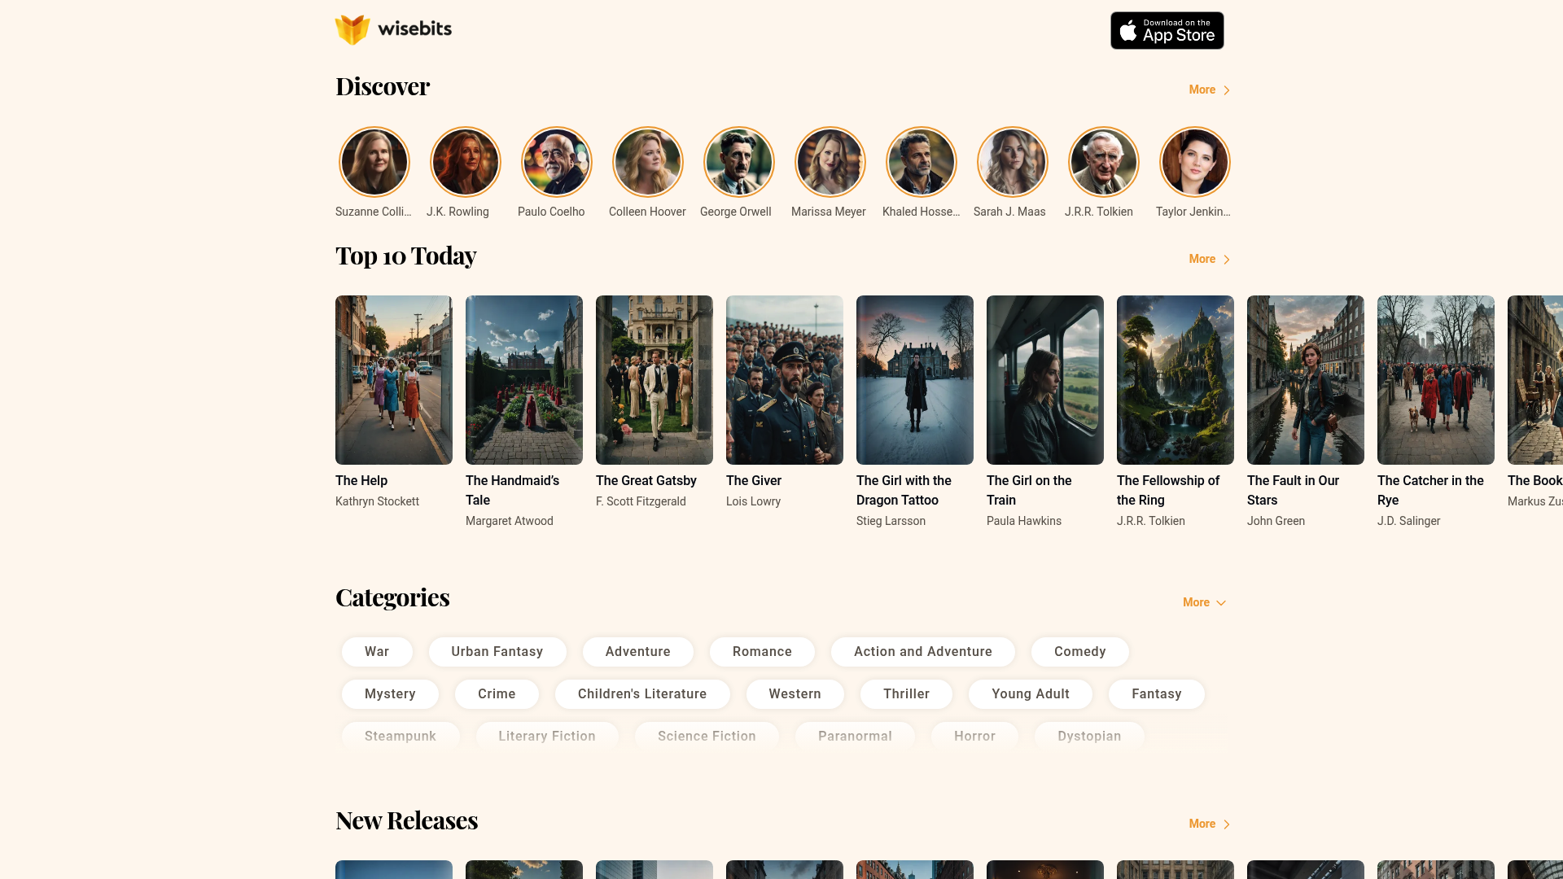Viewport: 1563px width, 879px height.
Task: Select the Young Adult category chip
Action: tap(1031, 694)
